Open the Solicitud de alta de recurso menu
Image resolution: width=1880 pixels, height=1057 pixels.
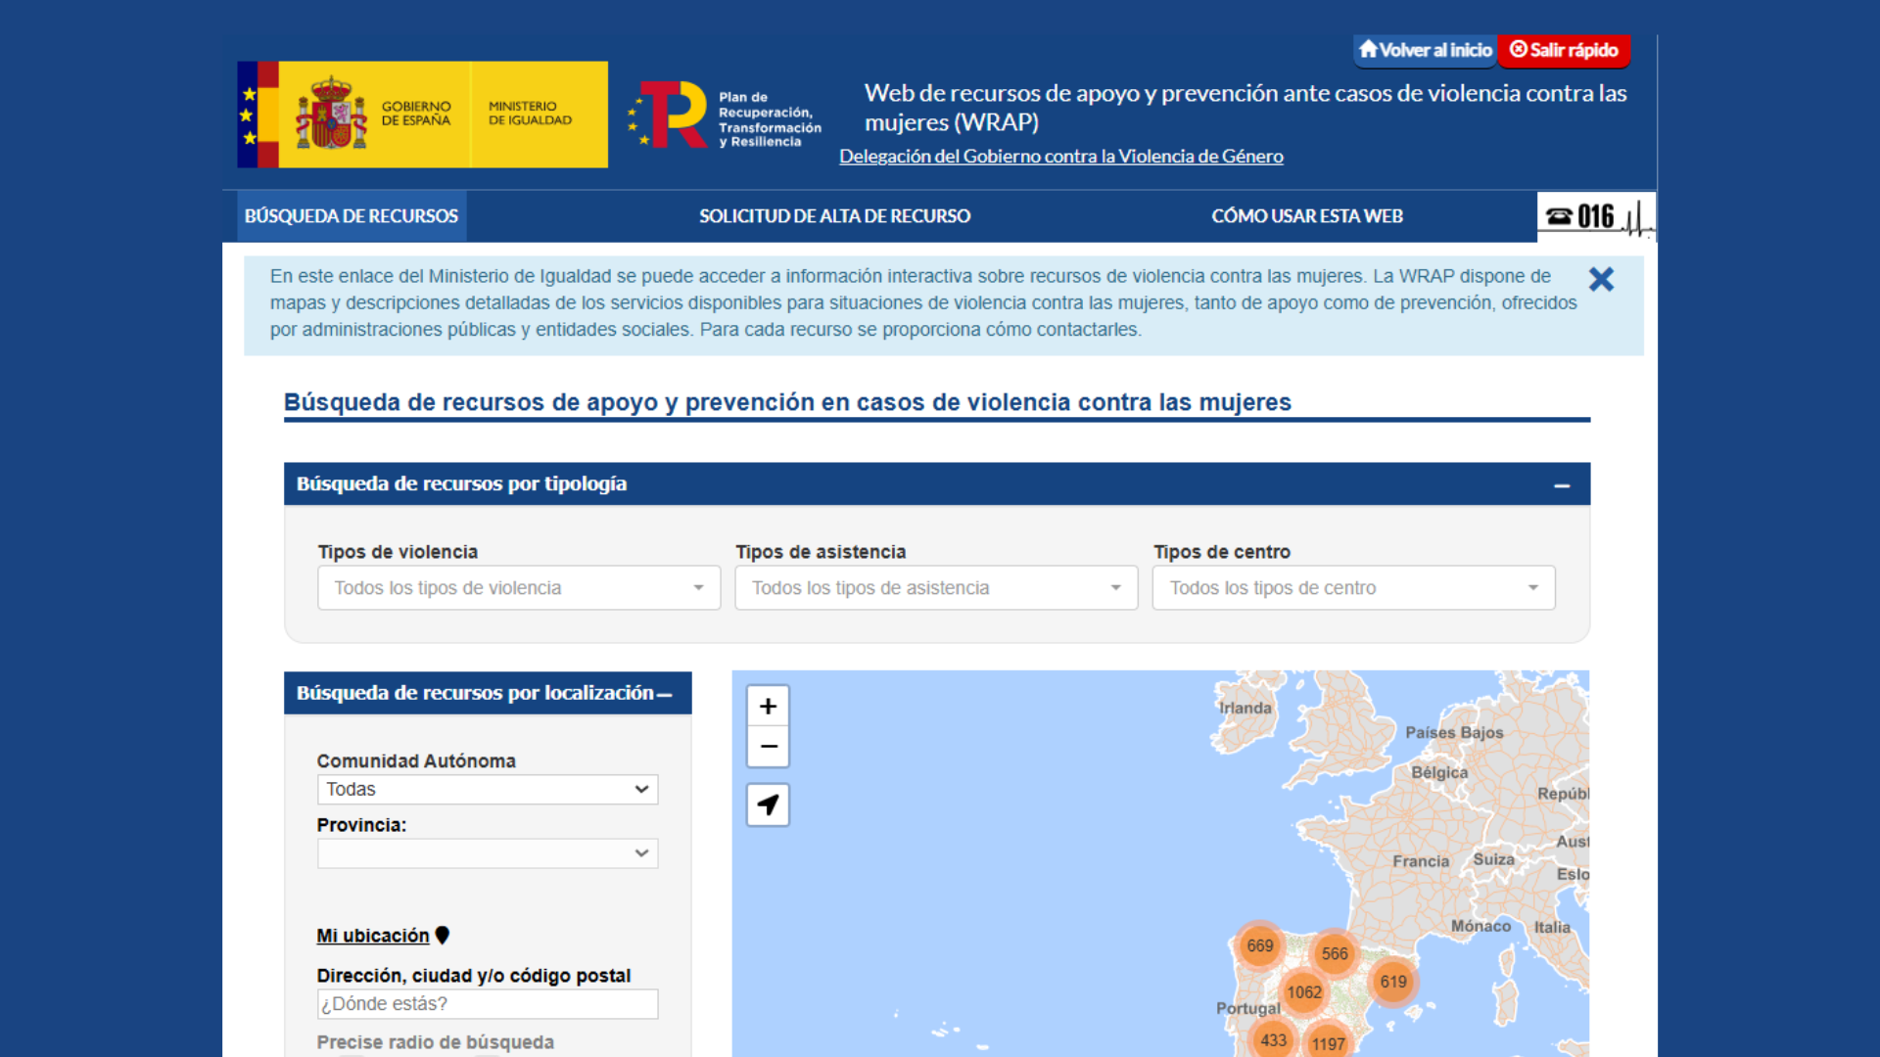pyautogui.click(x=834, y=216)
